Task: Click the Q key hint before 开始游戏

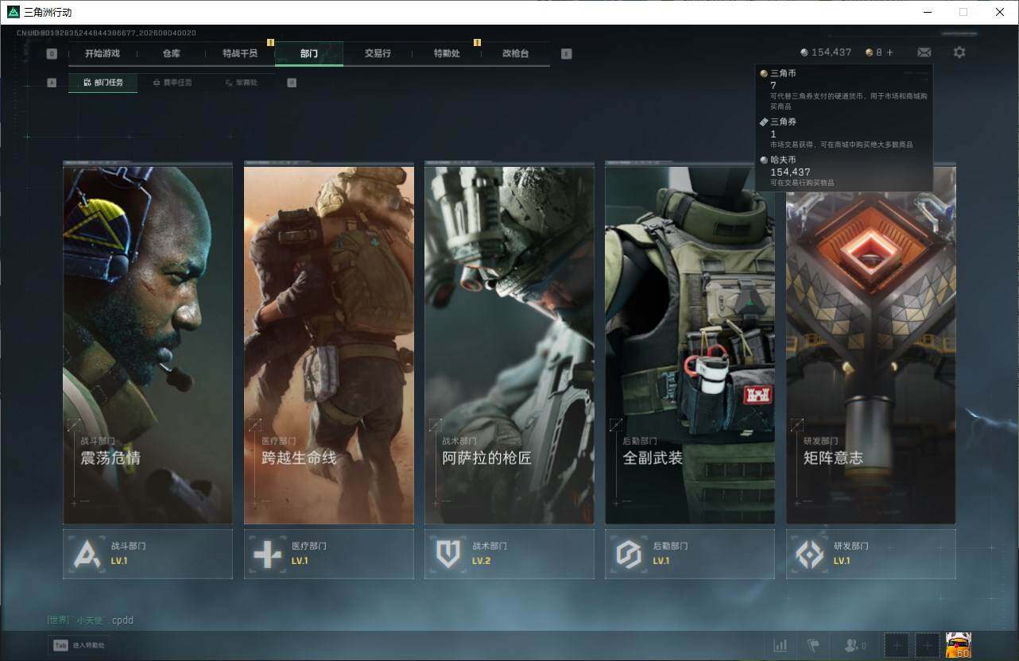Action: [52, 54]
